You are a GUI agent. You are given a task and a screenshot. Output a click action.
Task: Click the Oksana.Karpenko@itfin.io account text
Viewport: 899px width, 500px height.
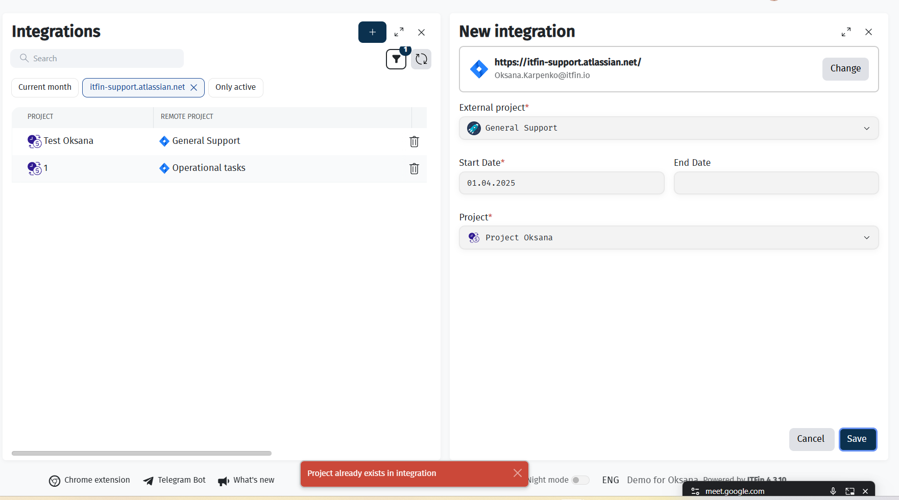542,76
